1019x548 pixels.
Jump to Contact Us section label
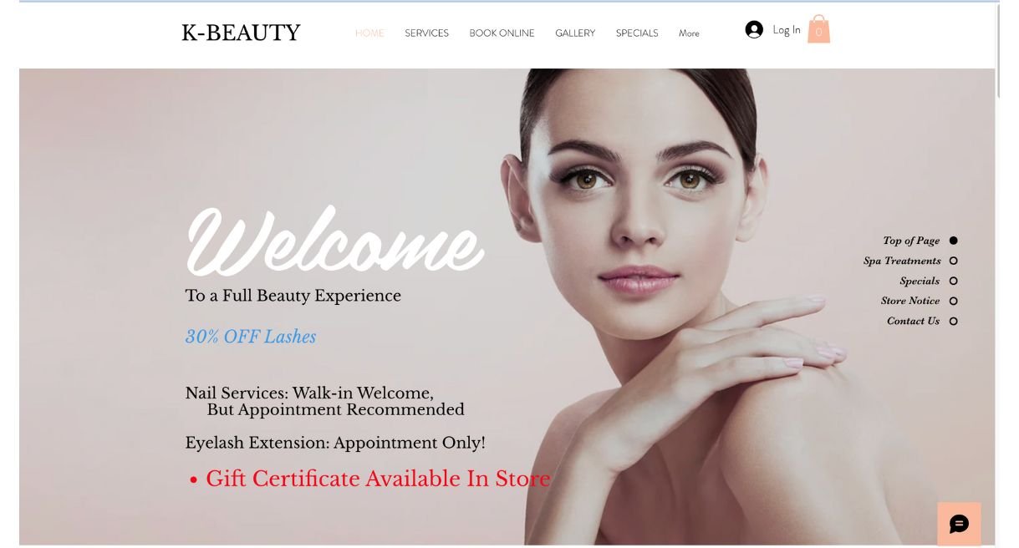[913, 321]
